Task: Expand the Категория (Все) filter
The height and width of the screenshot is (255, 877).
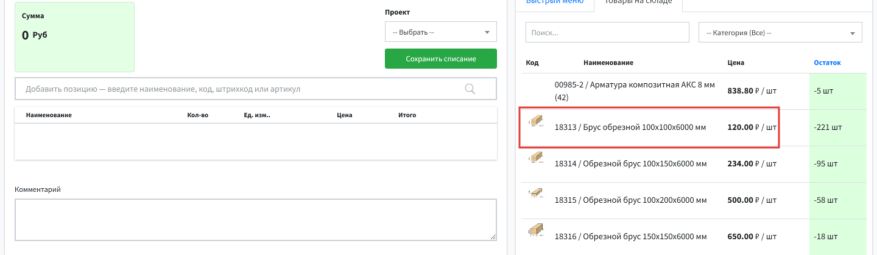Action: pyautogui.click(x=780, y=33)
